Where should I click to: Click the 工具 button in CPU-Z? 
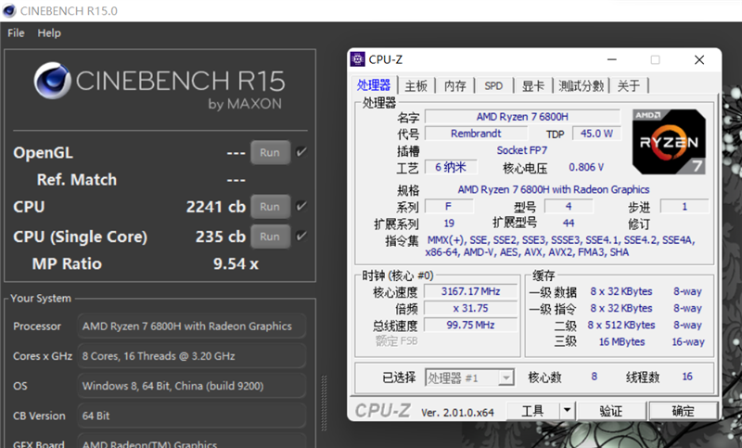pyautogui.click(x=532, y=411)
